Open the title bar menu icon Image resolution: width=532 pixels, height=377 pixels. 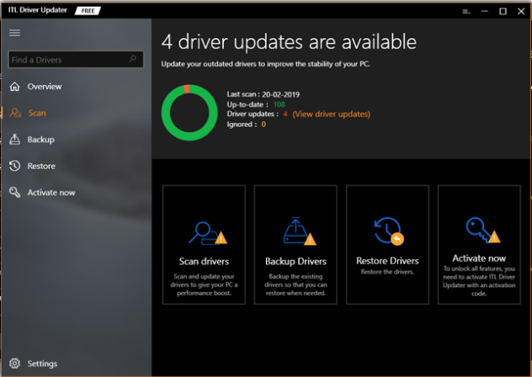click(466, 12)
